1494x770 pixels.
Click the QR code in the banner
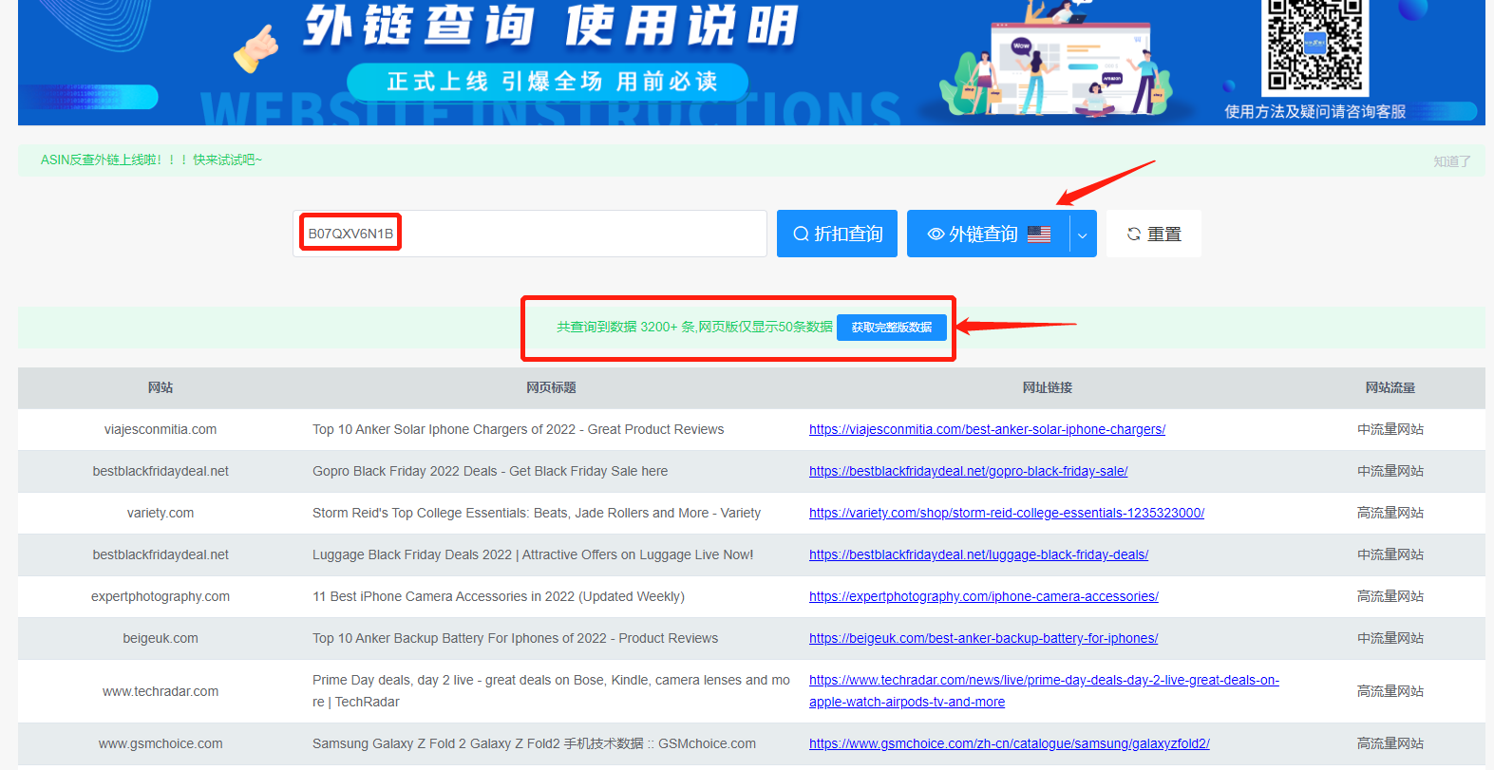coord(1315,45)
